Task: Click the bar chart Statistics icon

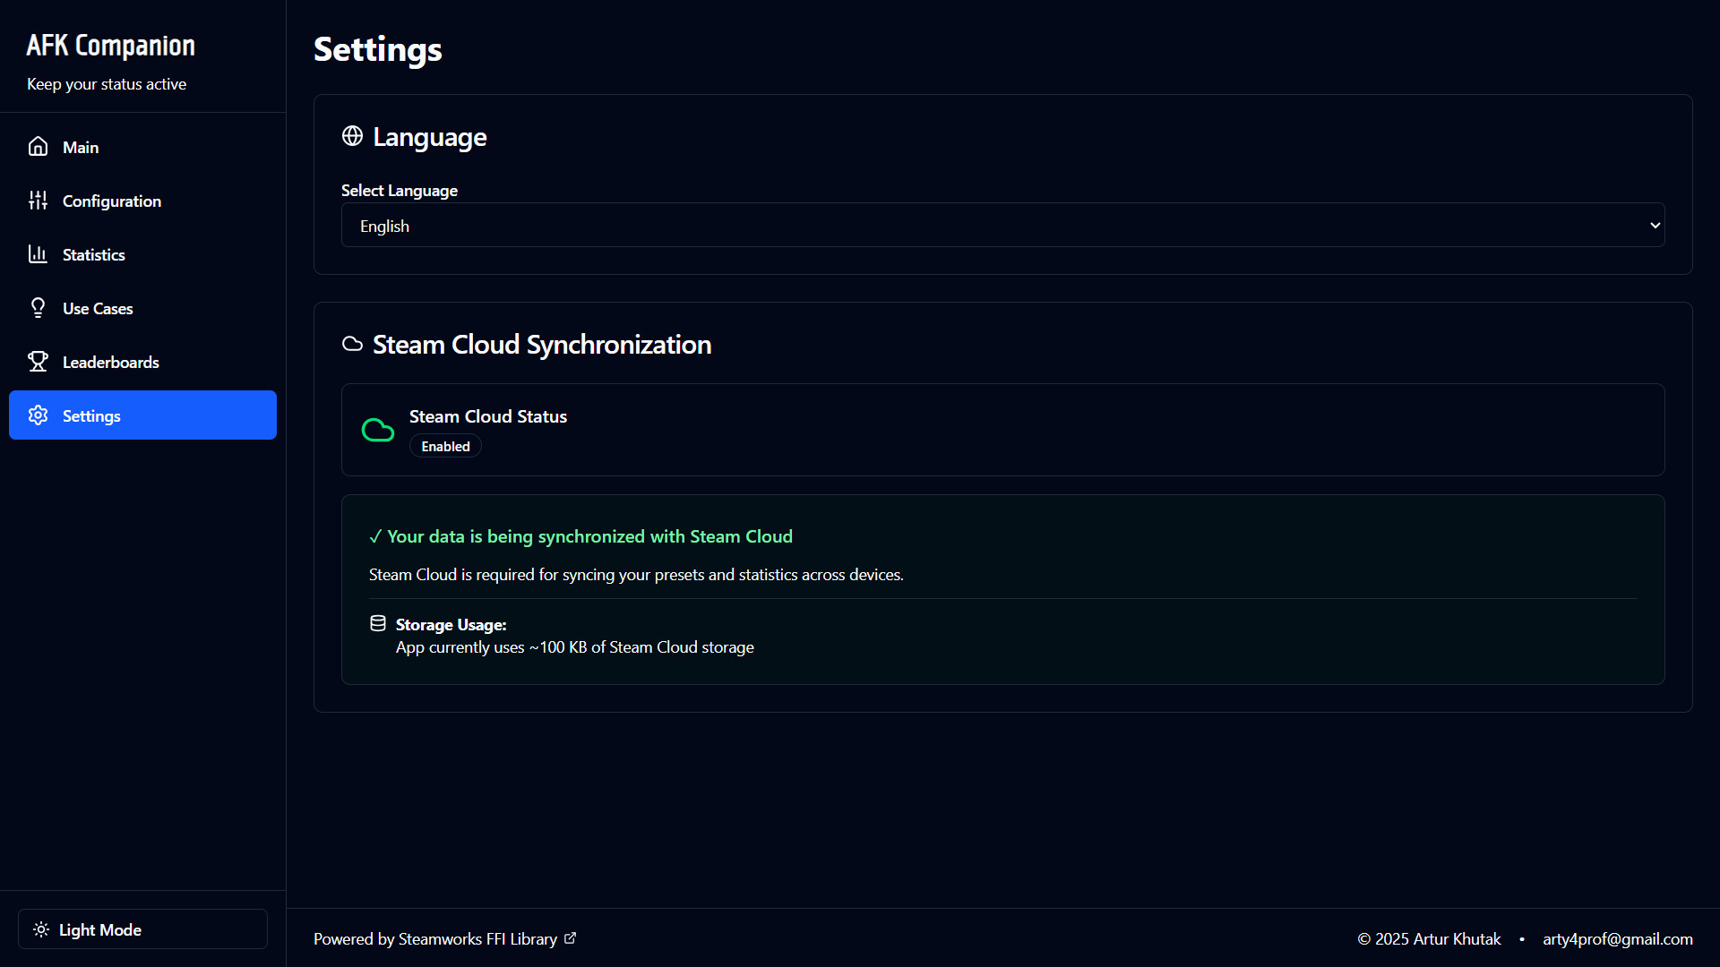Action: pyautogui.click(x=38, y=254)
